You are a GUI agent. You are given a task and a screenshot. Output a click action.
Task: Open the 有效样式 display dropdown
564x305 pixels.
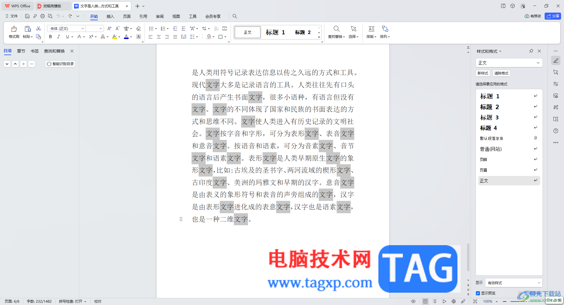tap(513, 283)
